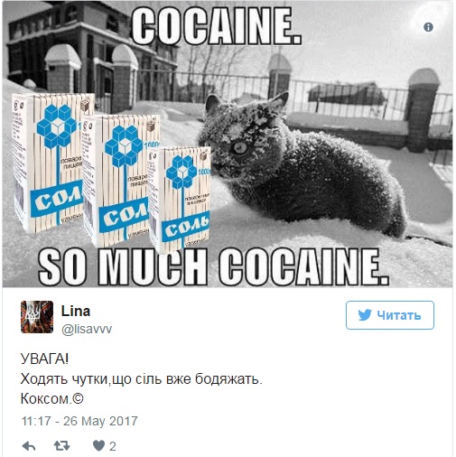Reply to Lina's tweet with arrow icon

(29, 446)
